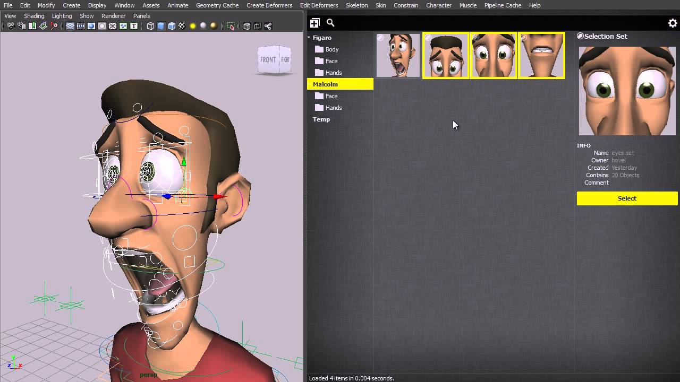
Task: Toggle the Resolution Gate sphere icon
Action: [x=91, y=25]
